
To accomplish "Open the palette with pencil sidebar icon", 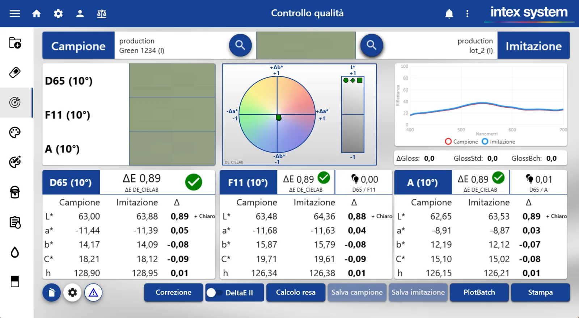I will tap(15, 162).
